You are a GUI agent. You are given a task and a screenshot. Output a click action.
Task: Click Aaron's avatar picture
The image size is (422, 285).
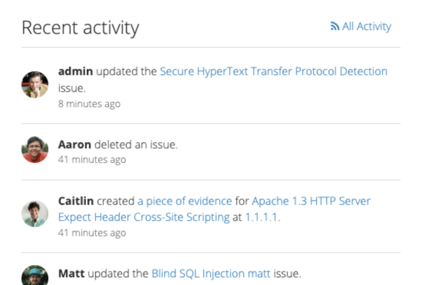[35, 149]
